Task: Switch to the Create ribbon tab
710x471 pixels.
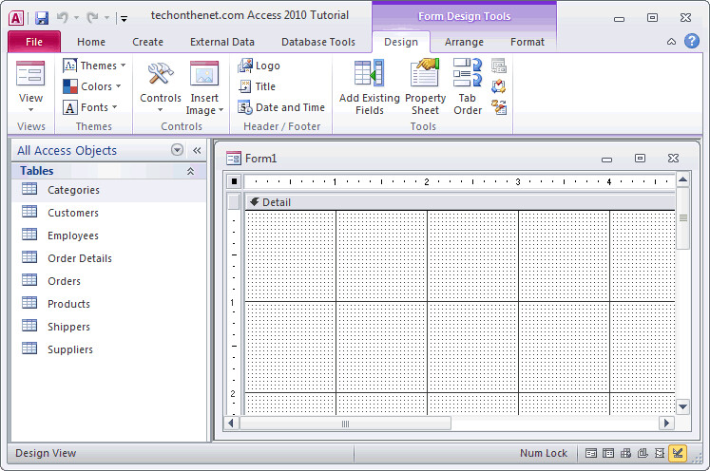Action: [147, 42]
